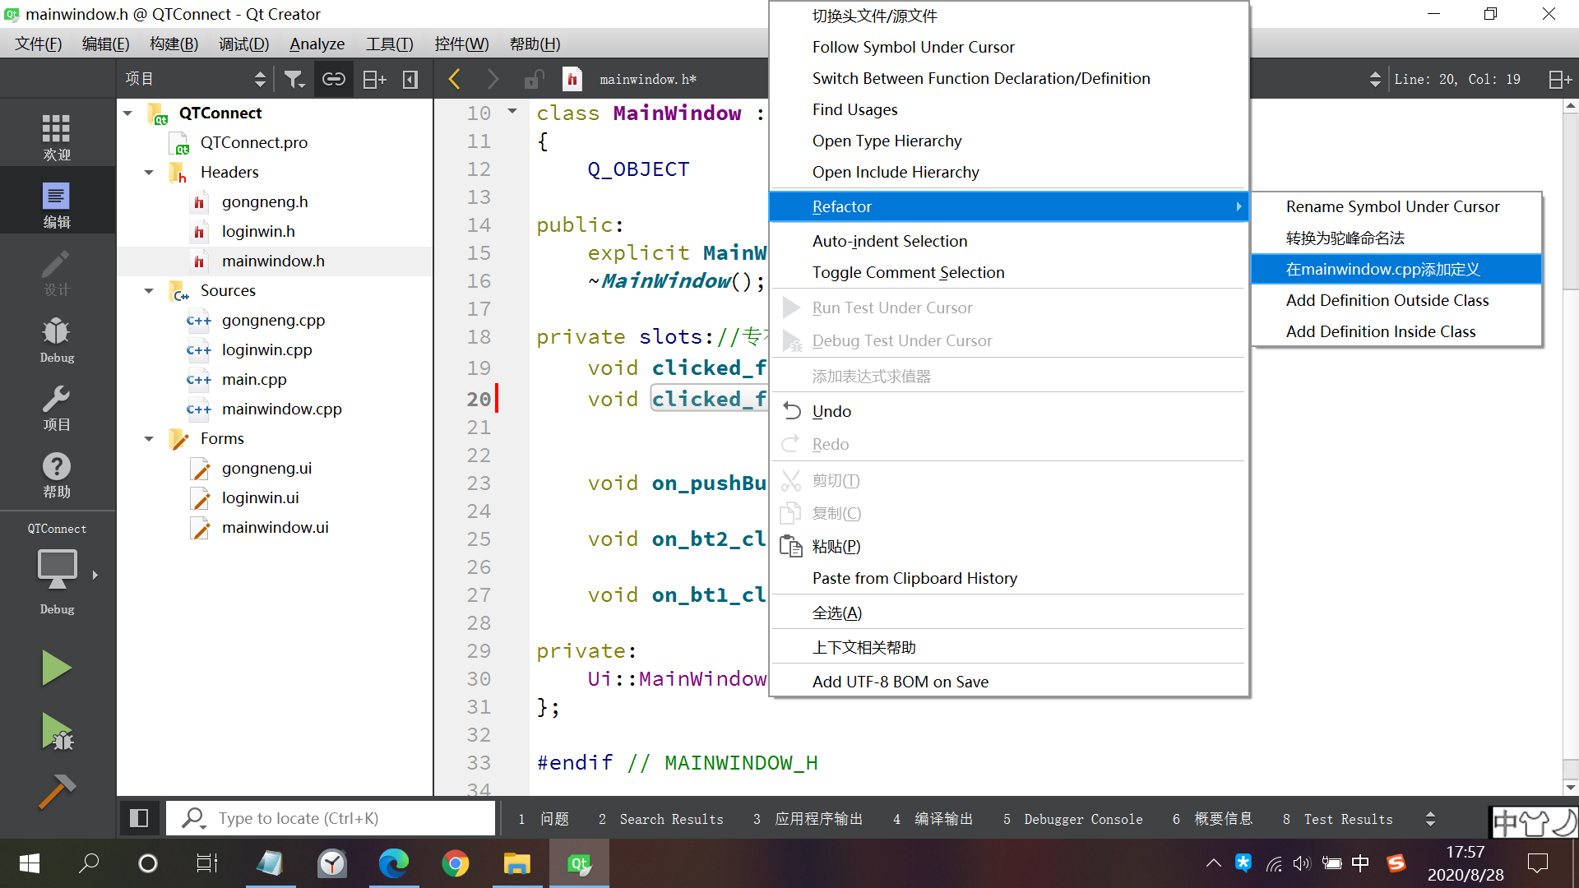The height and width of the screenshot is (888, 1579).
Task: Start debugging with the bug-play icon
Action: pyautogui.click(x=56, y=731)
